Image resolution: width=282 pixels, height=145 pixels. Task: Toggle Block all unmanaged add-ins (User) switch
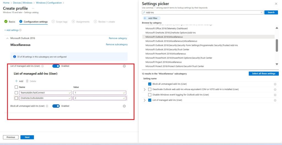(x=56, y=106)
